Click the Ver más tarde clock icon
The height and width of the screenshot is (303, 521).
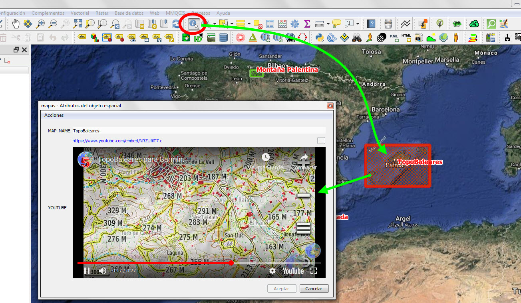265,157
